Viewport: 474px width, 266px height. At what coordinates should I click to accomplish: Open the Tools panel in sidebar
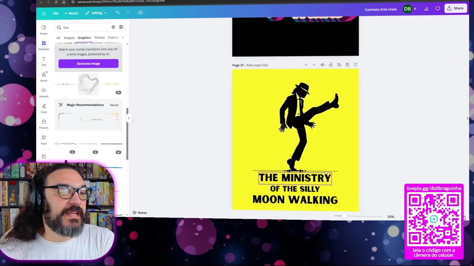[44, 108]
